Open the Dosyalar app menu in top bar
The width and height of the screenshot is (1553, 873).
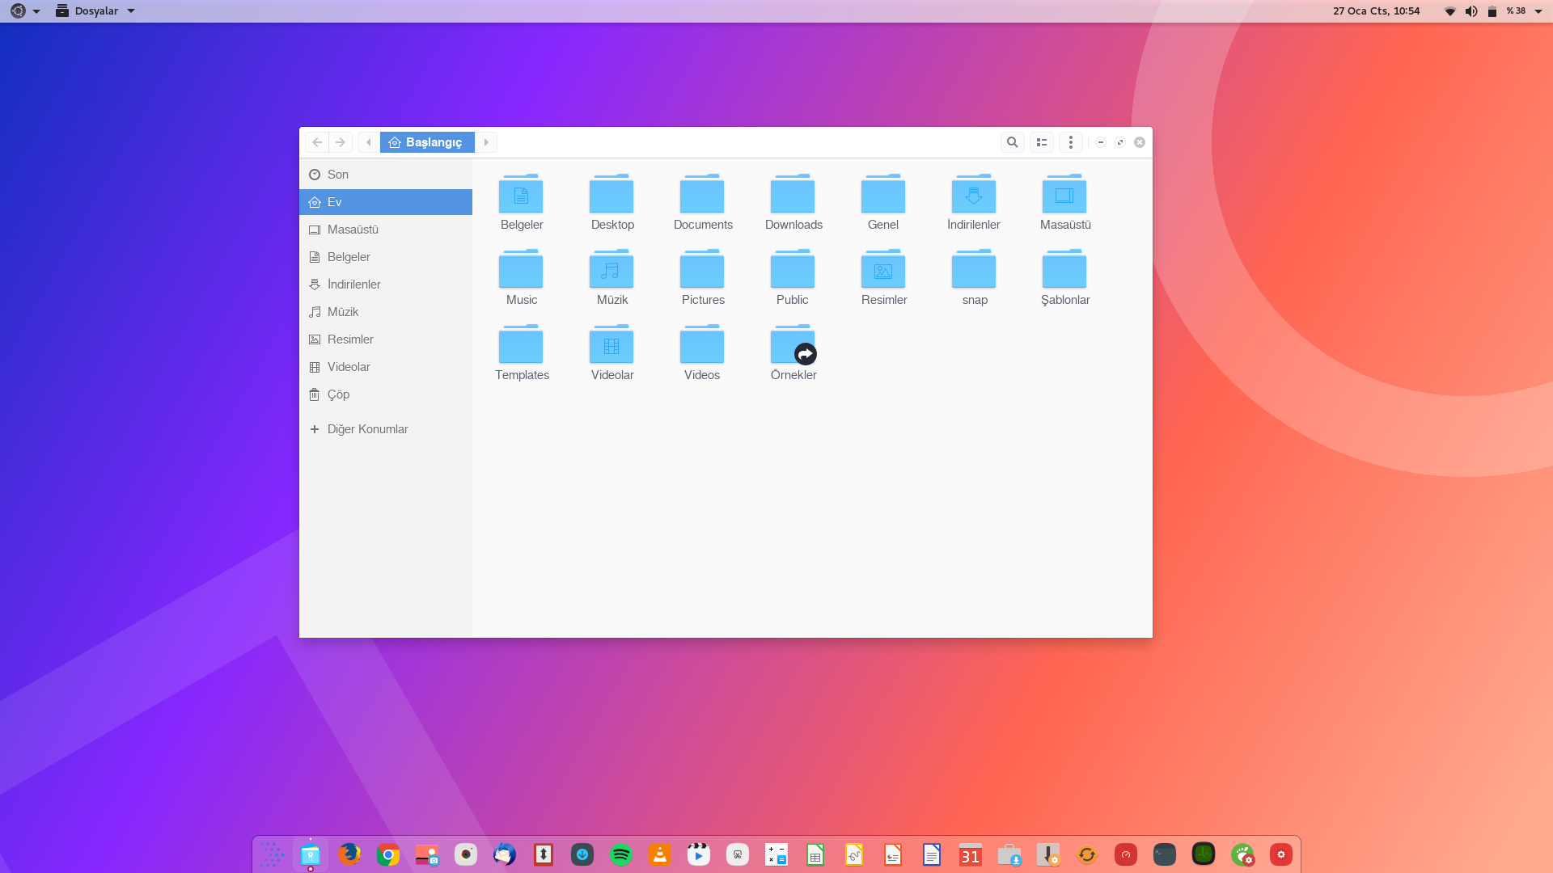point(95,11)
